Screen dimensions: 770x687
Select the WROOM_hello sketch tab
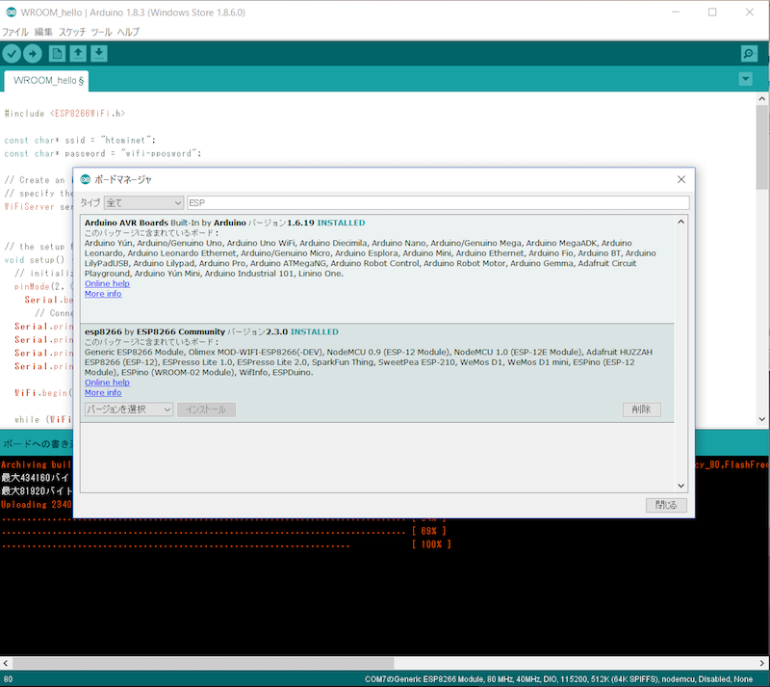pyautogui.click(x=47, y=81)
